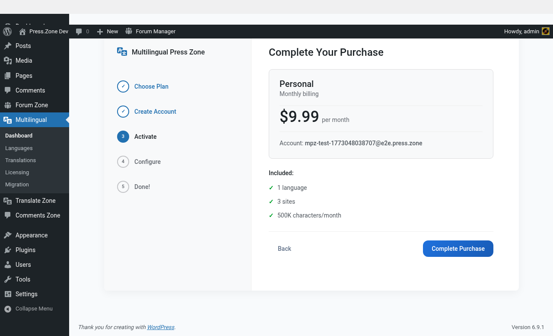553x336 pixels.
Task: Click the Forum Manager group icon
Action: coord(129,31)
